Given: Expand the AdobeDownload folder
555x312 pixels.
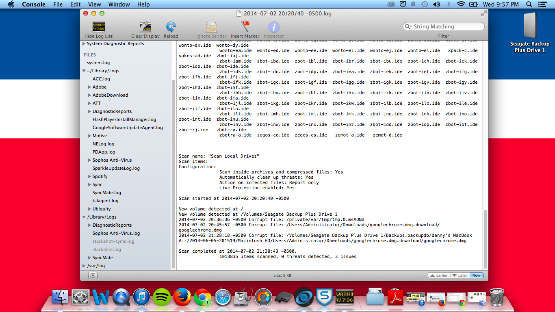Looking at the screenshot, I should point(89,95).
